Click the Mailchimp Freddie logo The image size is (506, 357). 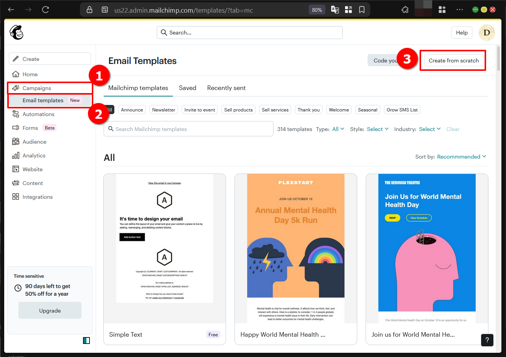tap(17, 33)
